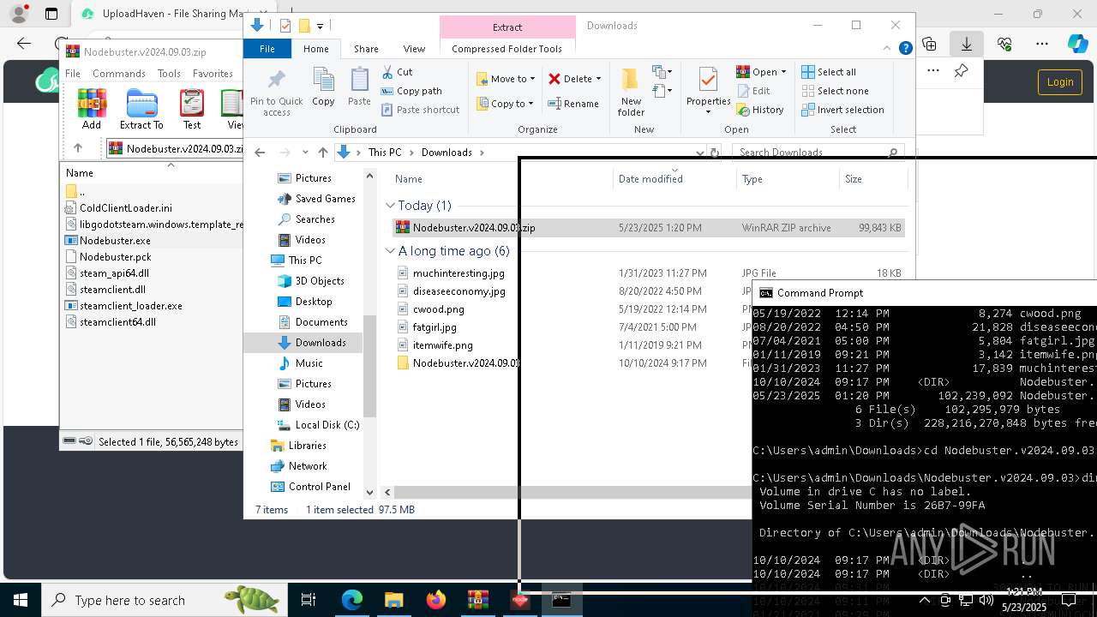Refresh the Downloads folder view

point(713,153)
